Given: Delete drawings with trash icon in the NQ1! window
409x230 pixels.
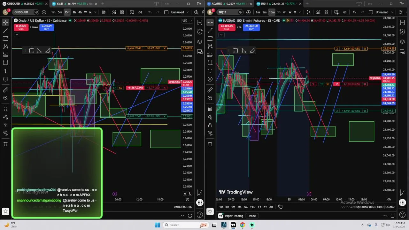Looking at the screenshot, I should tap(210, 144).
